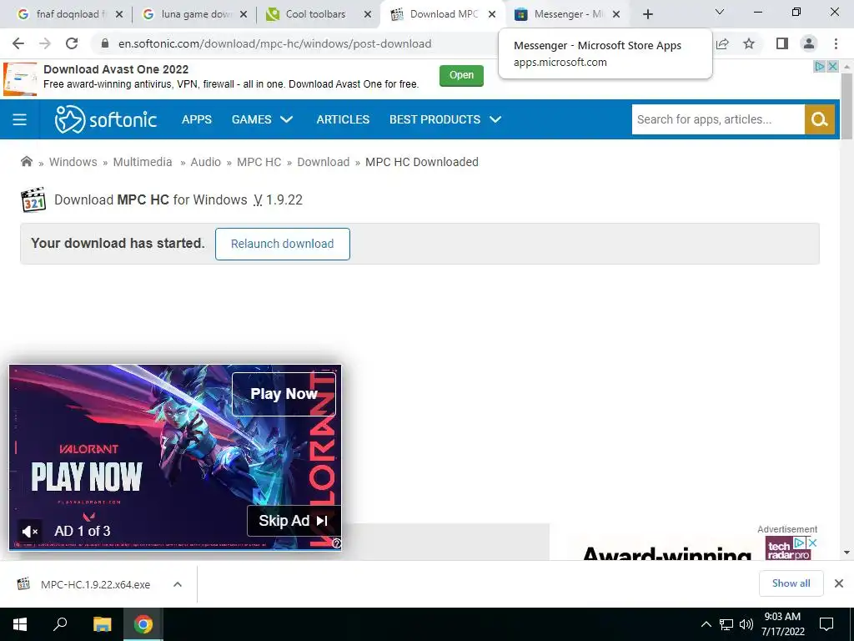Image resolution: width=854 pixels, height=641 pixels.
Task: Click the clock showing 9:03 AM
Action: click(782, 617)
